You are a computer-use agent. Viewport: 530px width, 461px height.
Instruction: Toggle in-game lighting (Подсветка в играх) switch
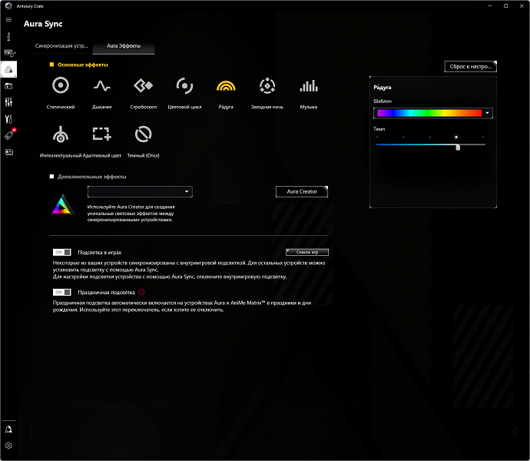pyautogui.click(x=61, y=252)
